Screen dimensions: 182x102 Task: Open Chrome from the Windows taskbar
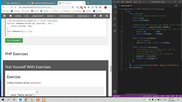pos(26,99)
